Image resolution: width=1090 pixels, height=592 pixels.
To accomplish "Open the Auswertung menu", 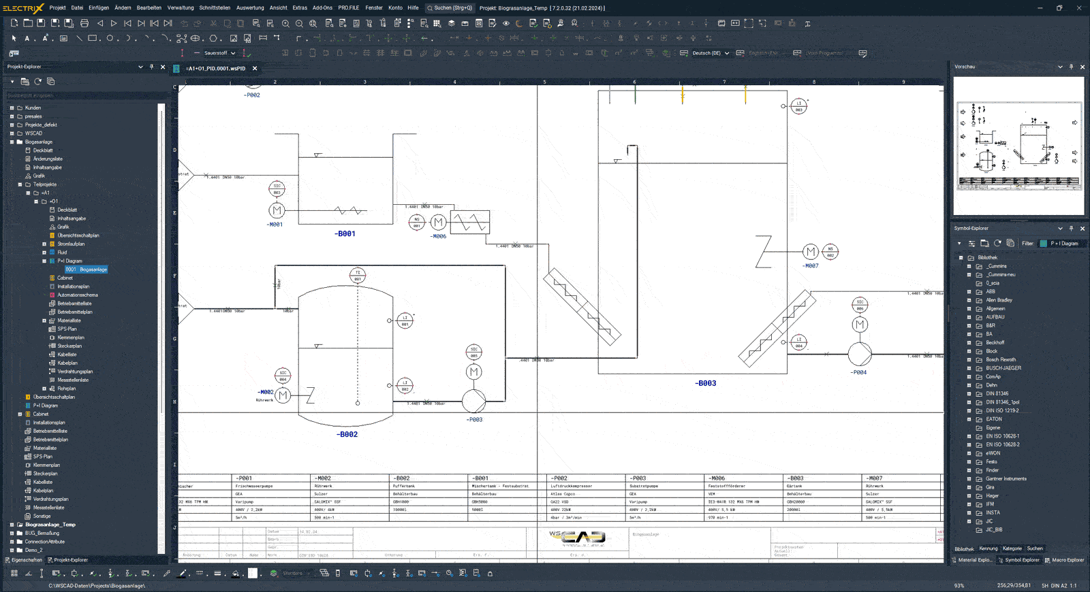I will tap(250, 8).
